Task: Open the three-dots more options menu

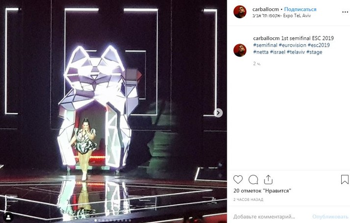Action: tap(345, 12)
